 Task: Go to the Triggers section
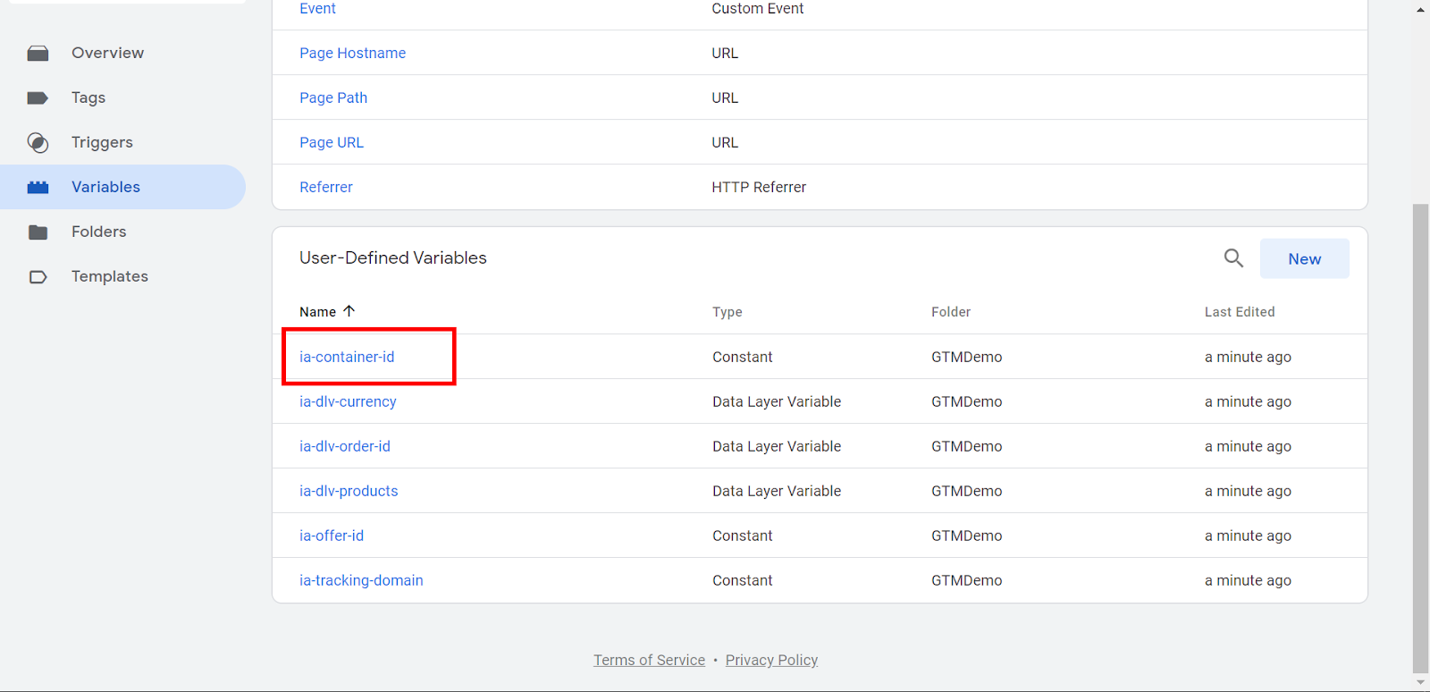pyautogui.click(x=102, y=143)
